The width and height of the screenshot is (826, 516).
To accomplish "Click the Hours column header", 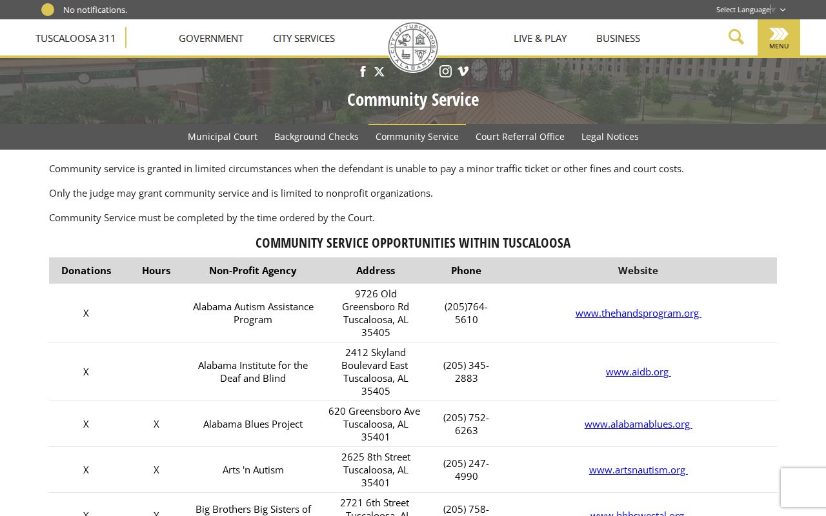I will 156,270.
